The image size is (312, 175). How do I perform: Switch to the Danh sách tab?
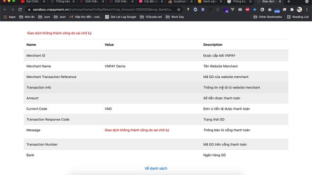(209, 1)
